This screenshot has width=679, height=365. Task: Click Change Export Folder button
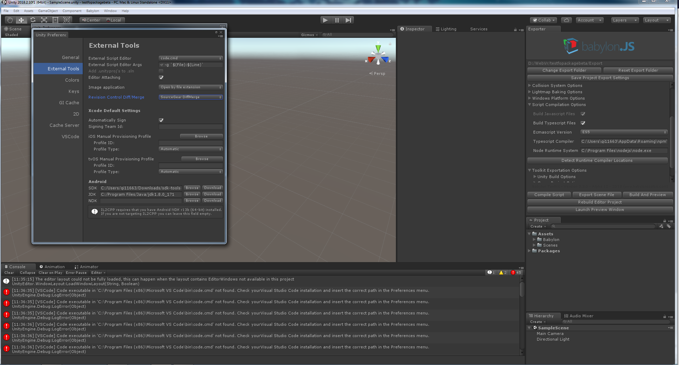click(x=564, y=70)
